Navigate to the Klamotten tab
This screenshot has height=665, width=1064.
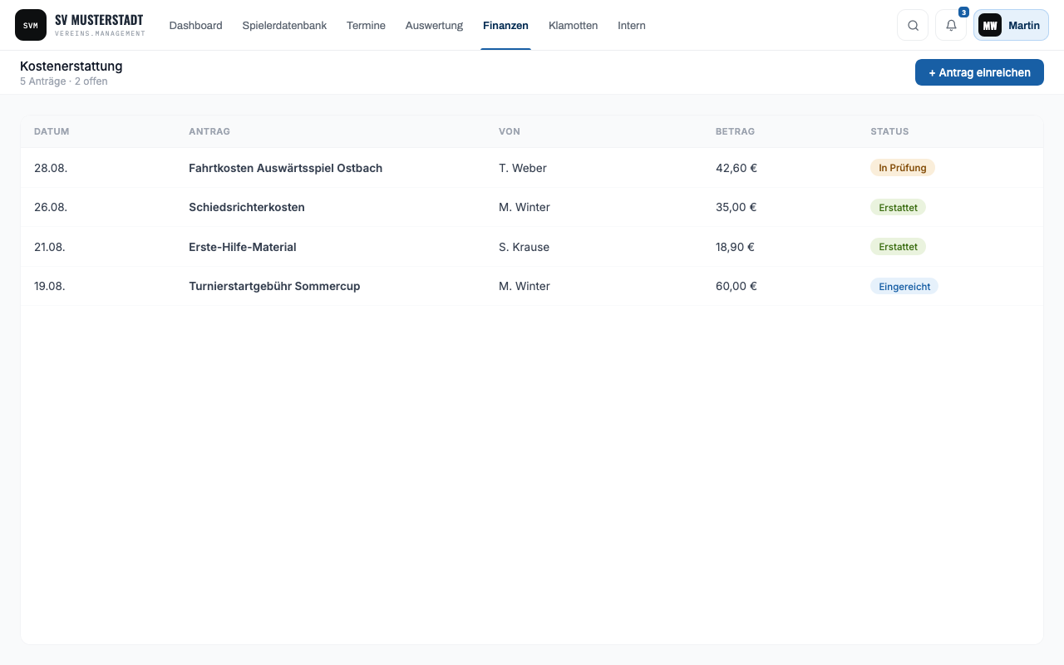pos(573,26)
